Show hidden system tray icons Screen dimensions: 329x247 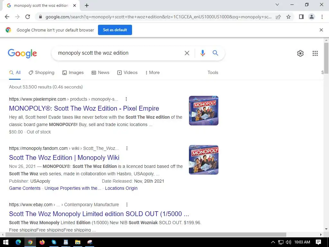point(273,242)
